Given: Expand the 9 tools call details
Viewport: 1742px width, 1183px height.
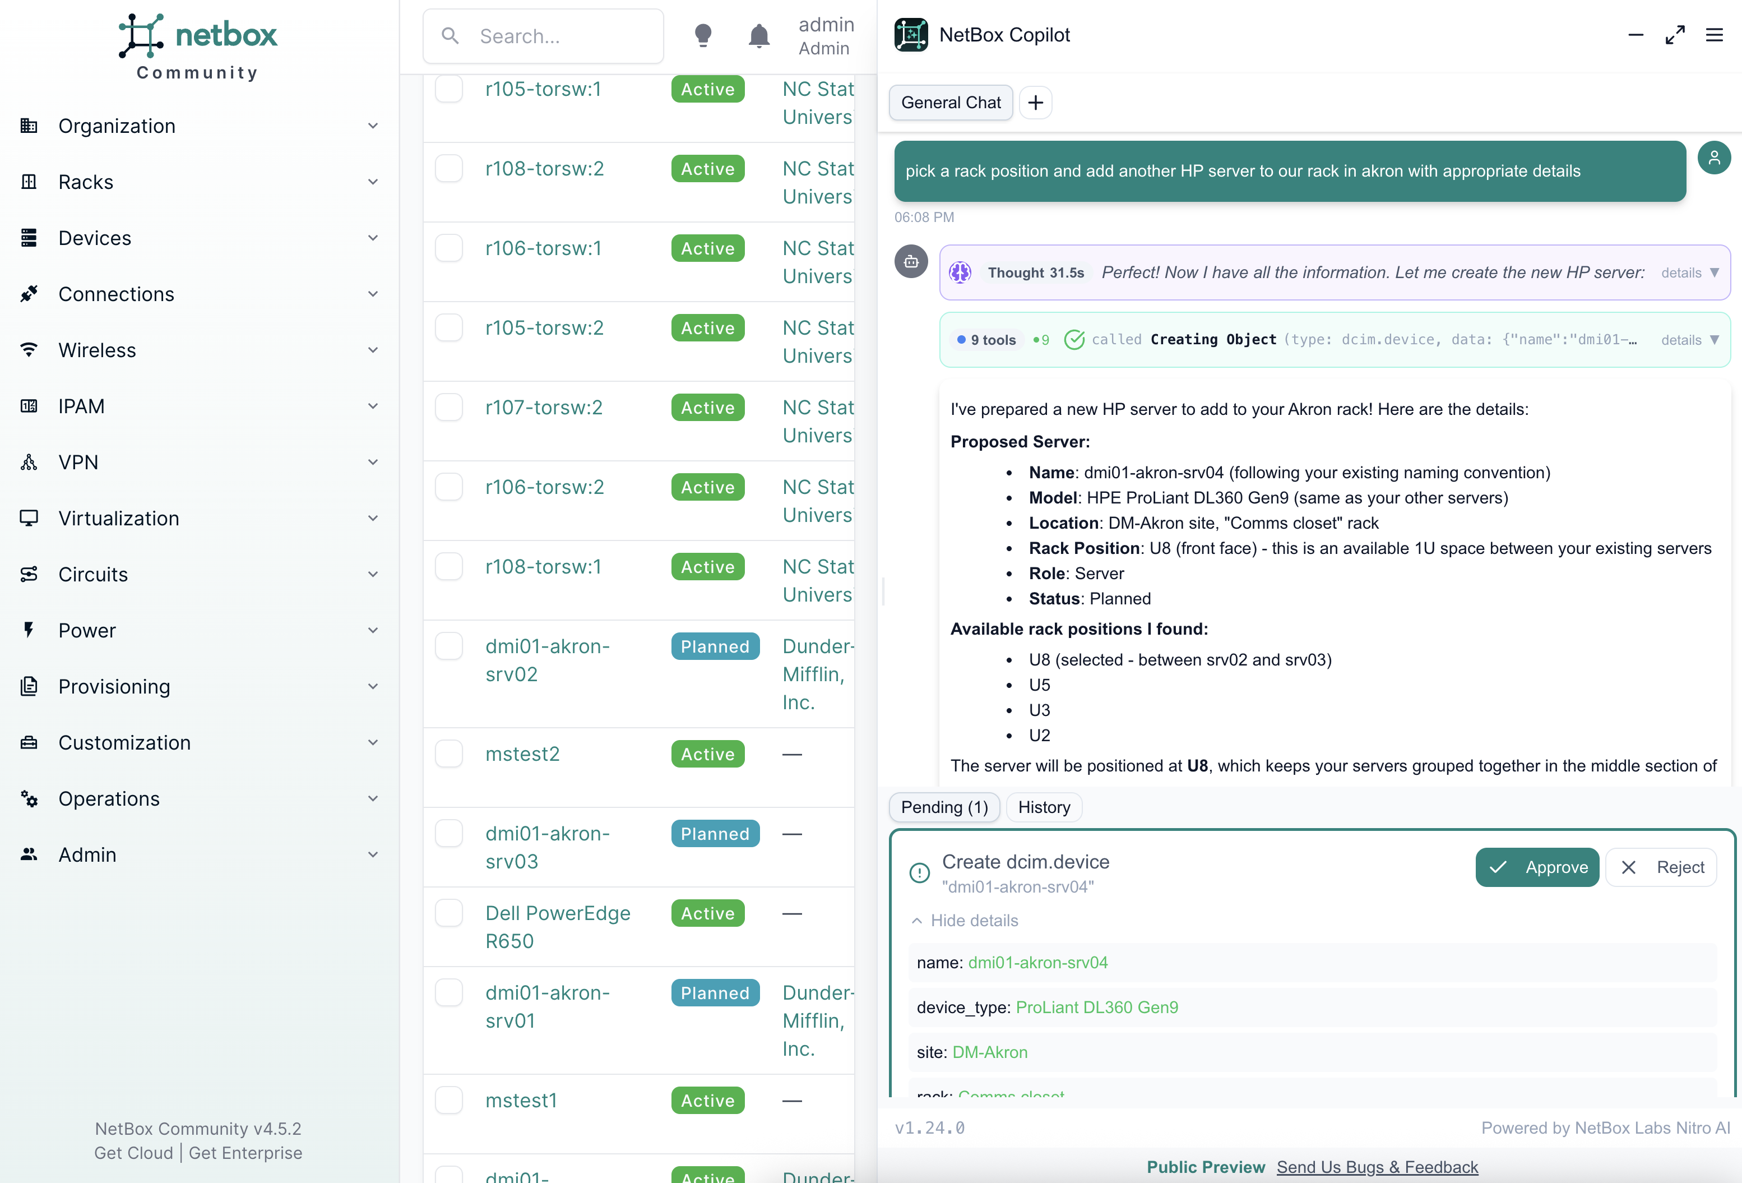Looking at the screenshot, I should [x=1689, y=340].
